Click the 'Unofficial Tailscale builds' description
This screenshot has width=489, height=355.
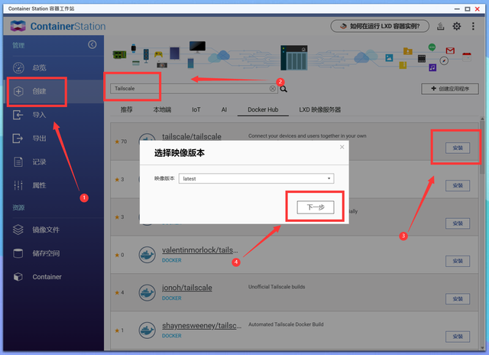click(x=277, y=287)
